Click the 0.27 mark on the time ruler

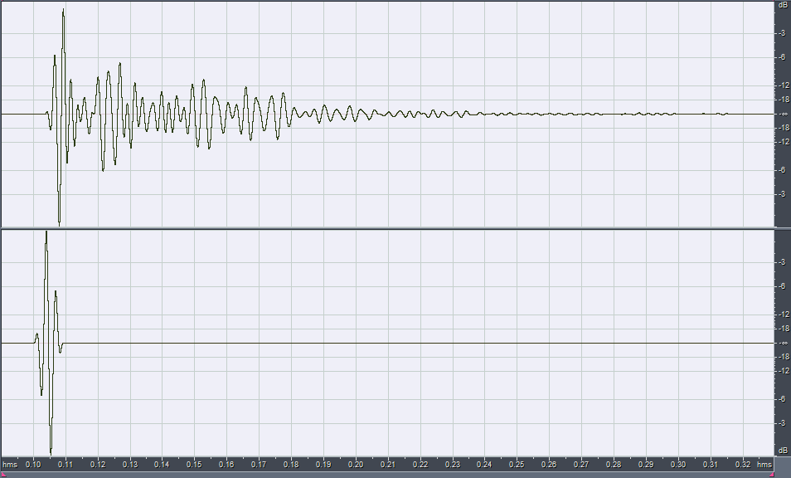(x=581, y=465)
